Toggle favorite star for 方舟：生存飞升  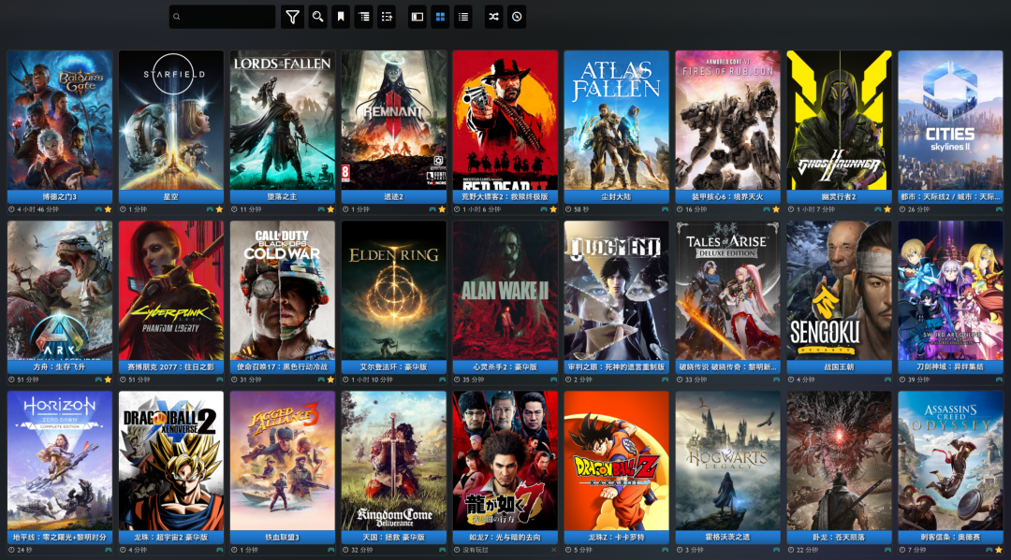pos(108,380)
